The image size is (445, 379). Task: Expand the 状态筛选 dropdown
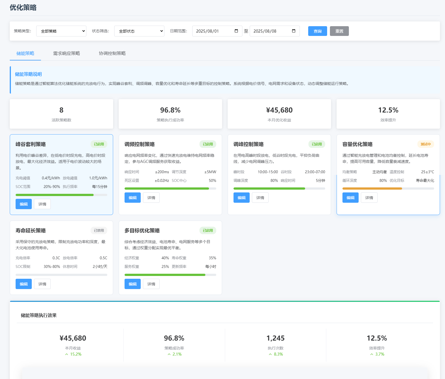(x=139, y=31)
